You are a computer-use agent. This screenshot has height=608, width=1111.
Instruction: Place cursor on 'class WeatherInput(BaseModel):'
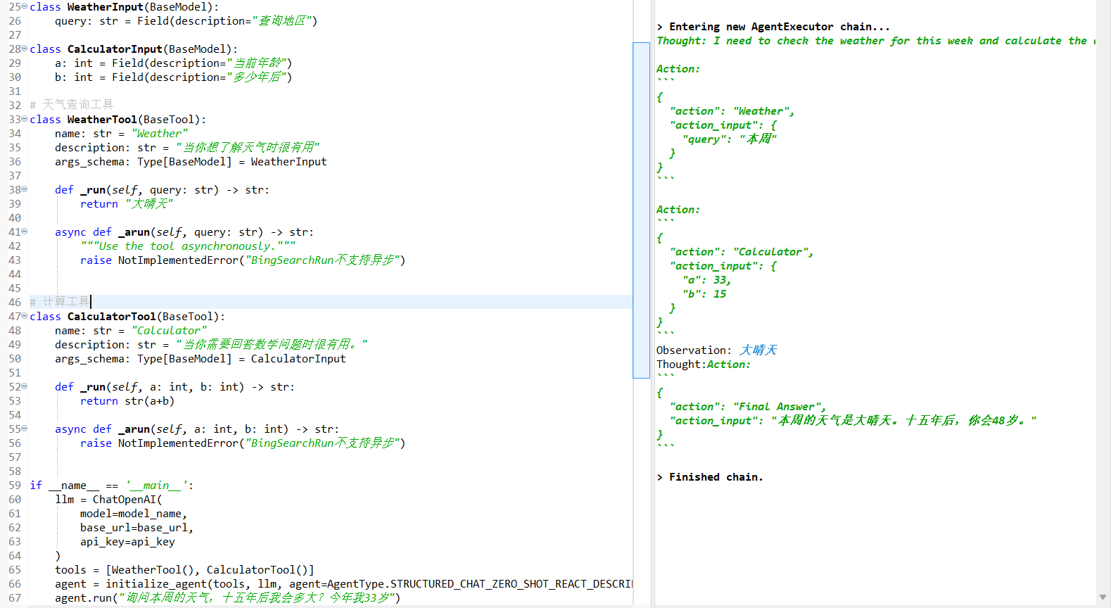point(124,7)
